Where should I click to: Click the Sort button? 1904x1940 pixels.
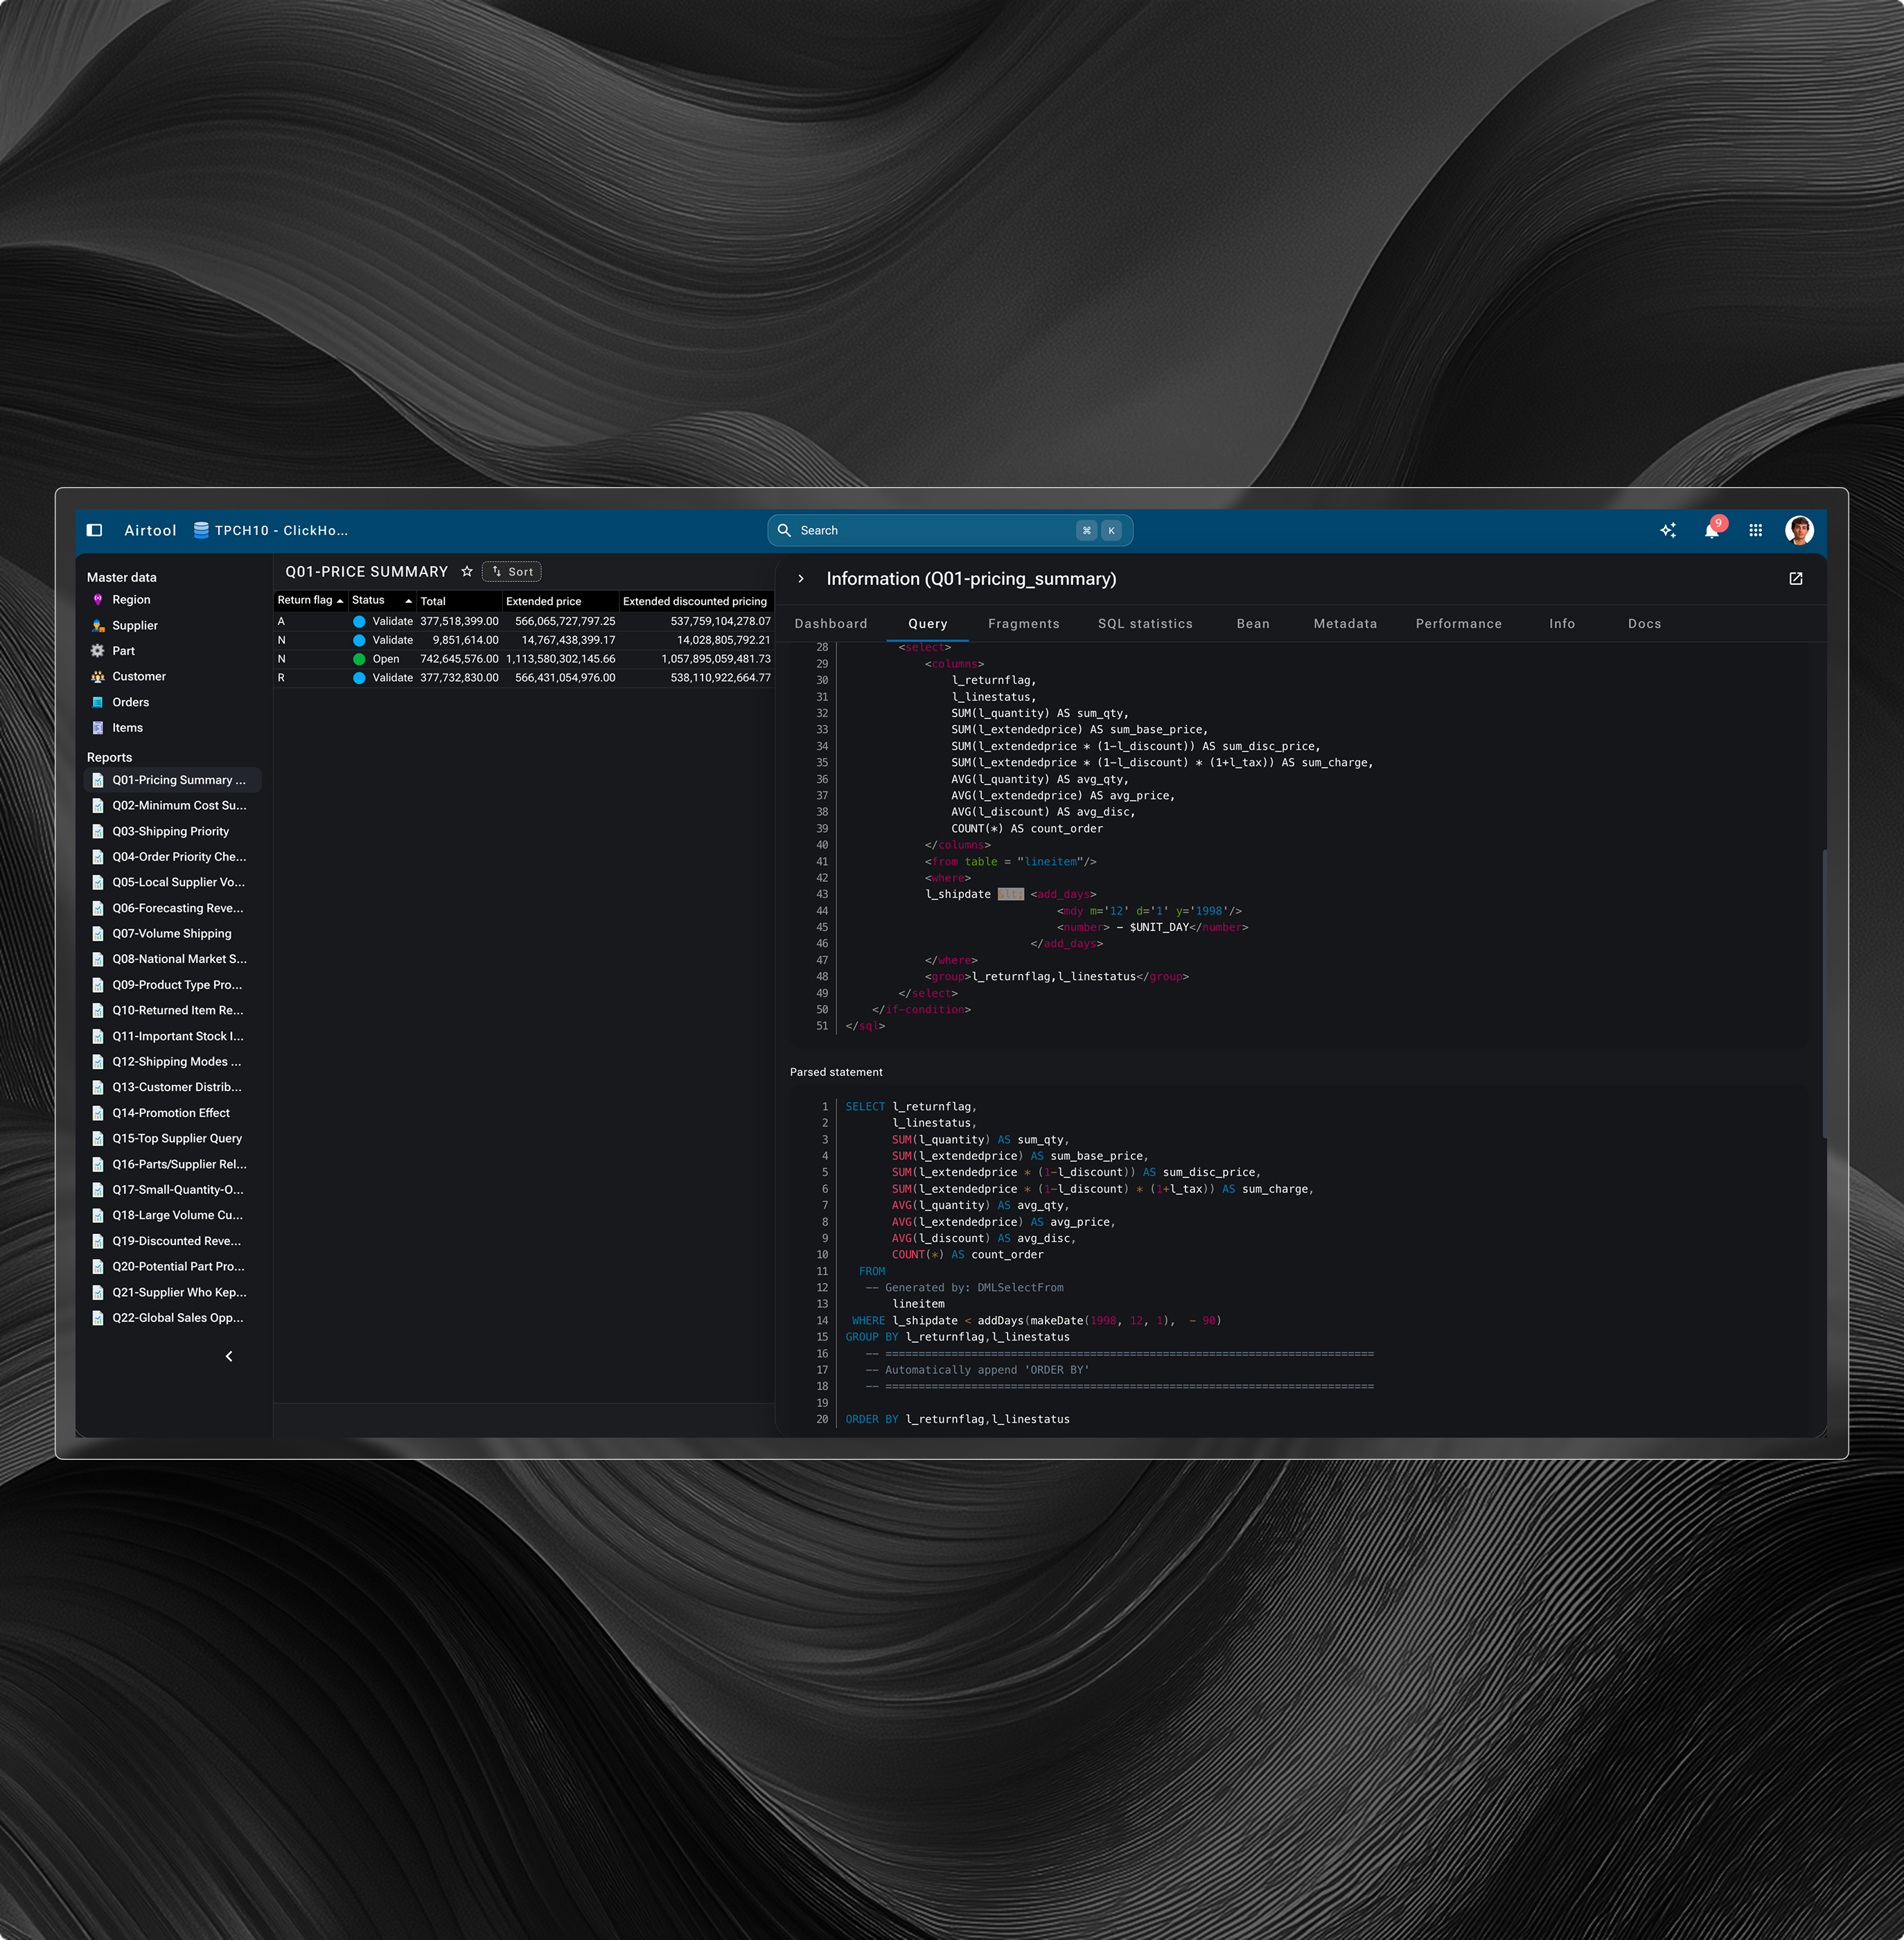click(x=512, y=571)
